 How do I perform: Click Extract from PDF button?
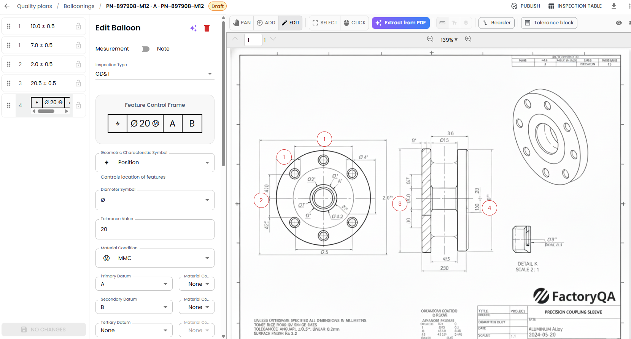click(x=401, y=23)
